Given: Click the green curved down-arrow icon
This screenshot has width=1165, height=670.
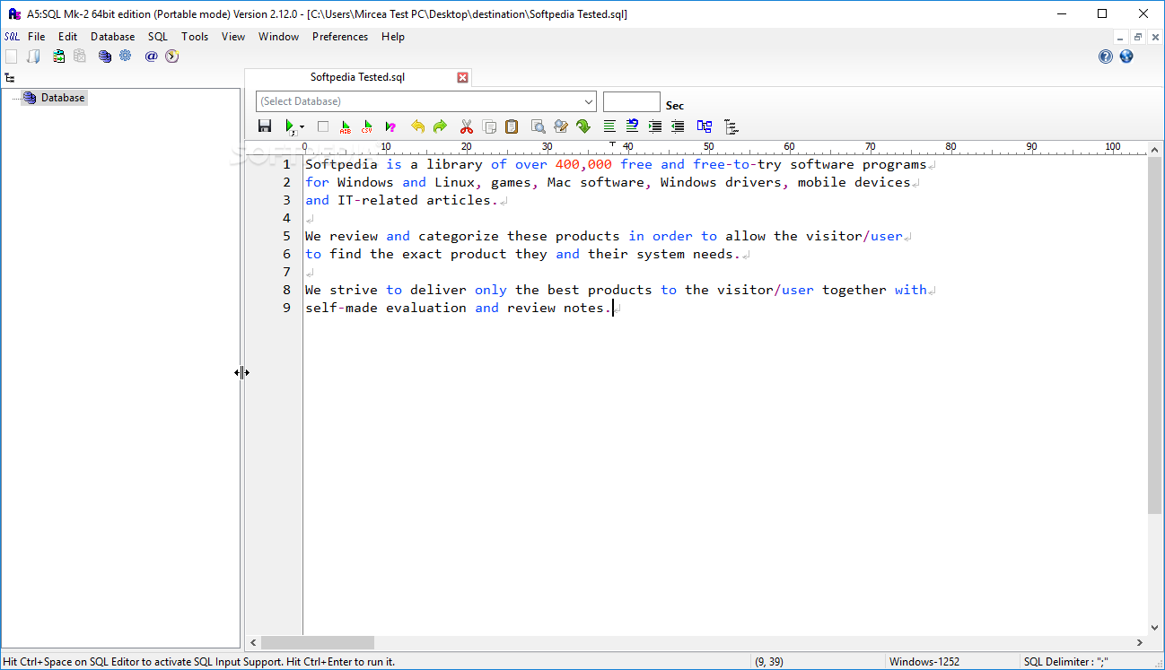Looking at the screenshot, I should [x=583, y=126].
